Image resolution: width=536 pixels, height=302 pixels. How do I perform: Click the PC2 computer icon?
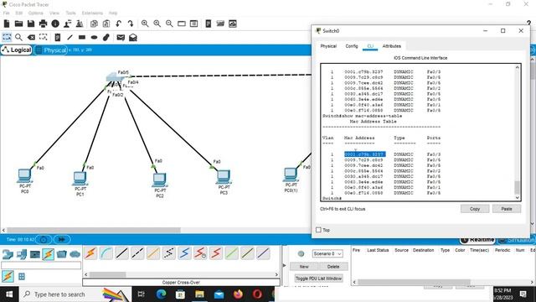[159, 180]
